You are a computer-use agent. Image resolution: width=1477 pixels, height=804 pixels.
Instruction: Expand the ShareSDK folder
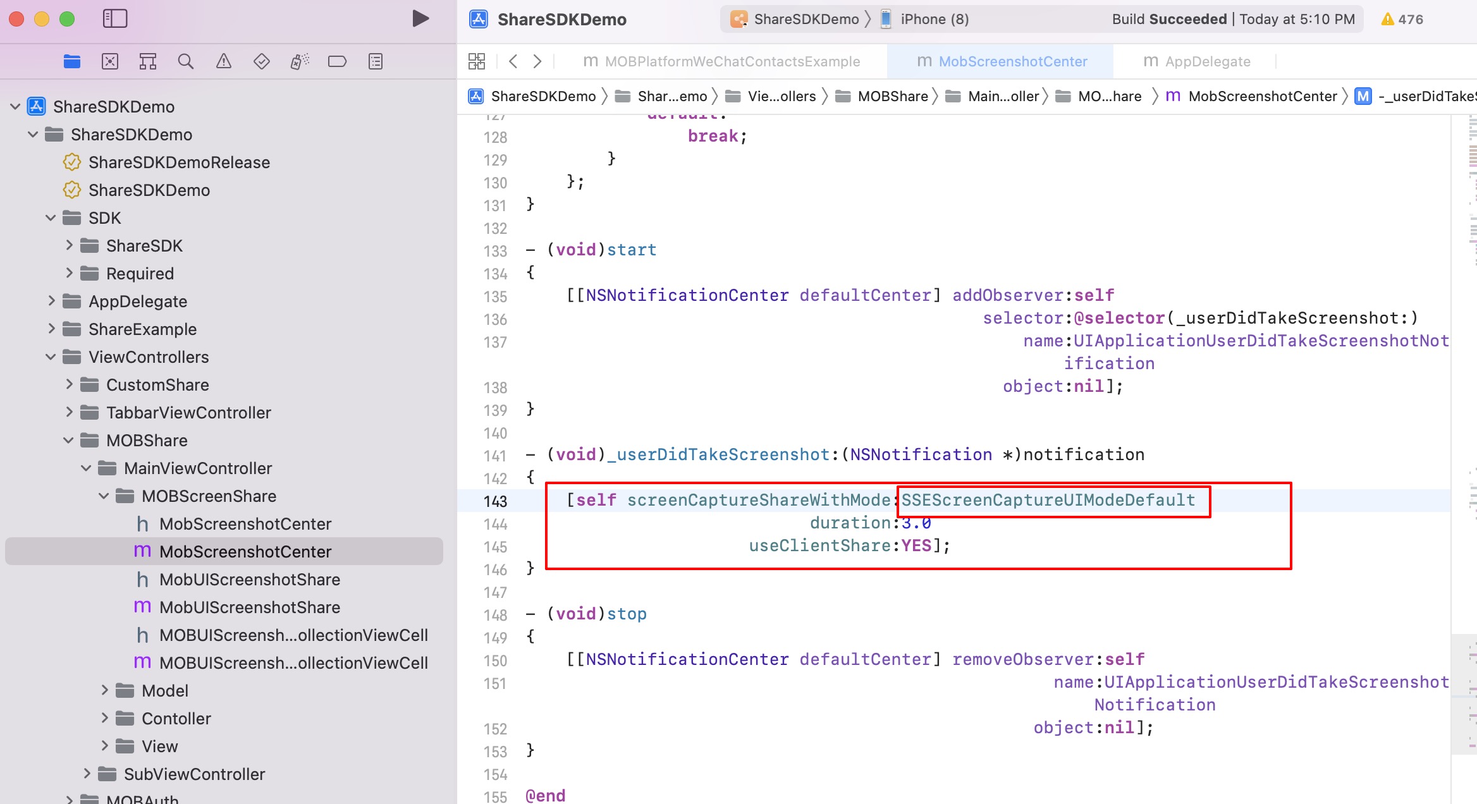click(x=69, y=246)
